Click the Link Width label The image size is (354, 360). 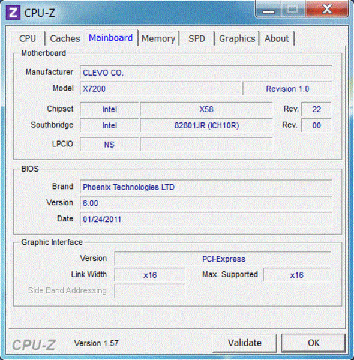coord(89,274)
